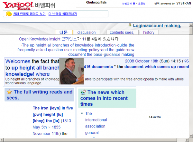The image size is (193, 142).
Task: Click the star icon beside full writing heading
Action: (x=9, y=92)
